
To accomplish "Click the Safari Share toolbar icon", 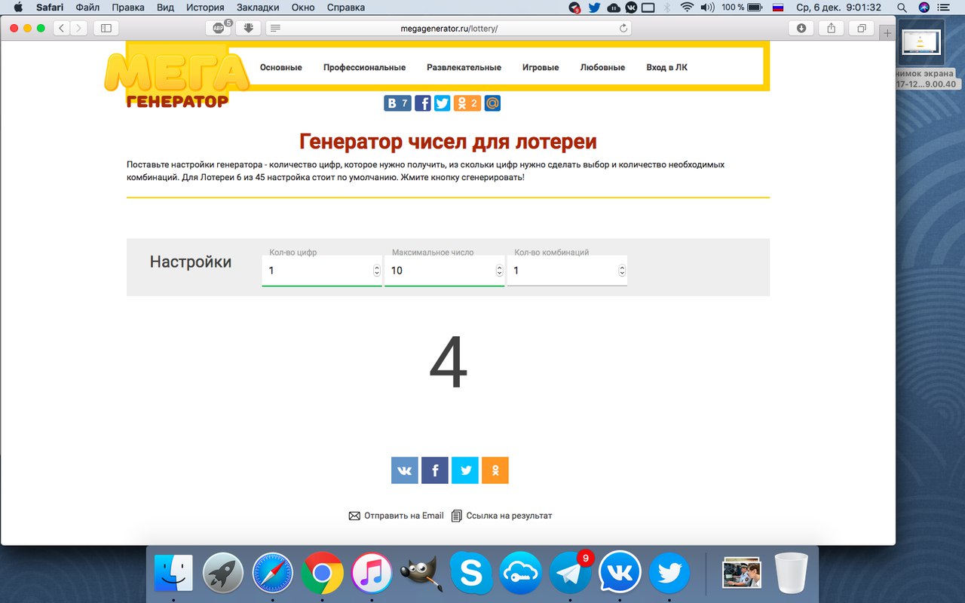I will coord(831,28).
